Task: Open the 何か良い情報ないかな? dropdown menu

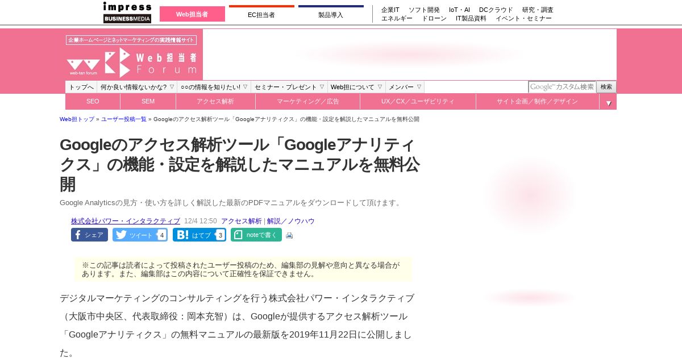Action: click(x=137, y=87)
